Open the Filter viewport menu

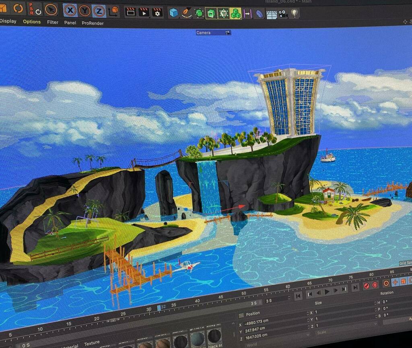pyautogui.click(x=53, y=22)
